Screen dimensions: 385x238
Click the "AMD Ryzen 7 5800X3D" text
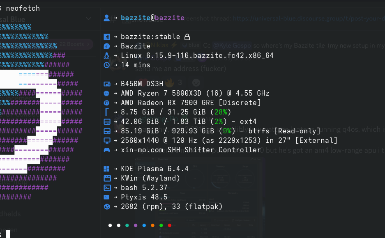161,94
